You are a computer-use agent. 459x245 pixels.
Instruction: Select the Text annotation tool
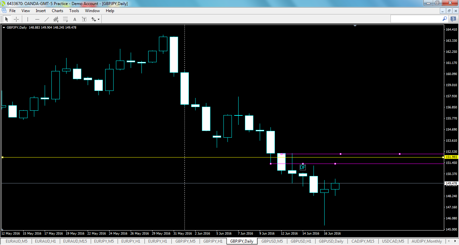[75, 19]
